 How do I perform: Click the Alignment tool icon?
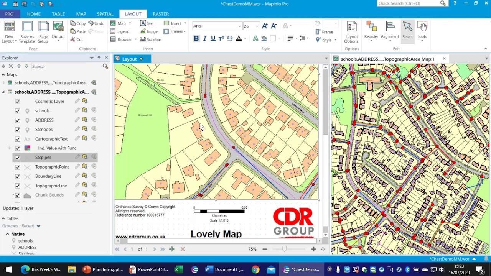coord(390,30)
